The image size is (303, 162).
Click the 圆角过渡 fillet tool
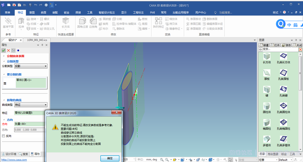point(83,23)
